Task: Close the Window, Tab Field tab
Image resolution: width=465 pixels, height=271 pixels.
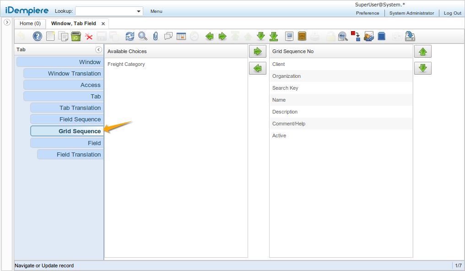Action: [x=103, y=23]
